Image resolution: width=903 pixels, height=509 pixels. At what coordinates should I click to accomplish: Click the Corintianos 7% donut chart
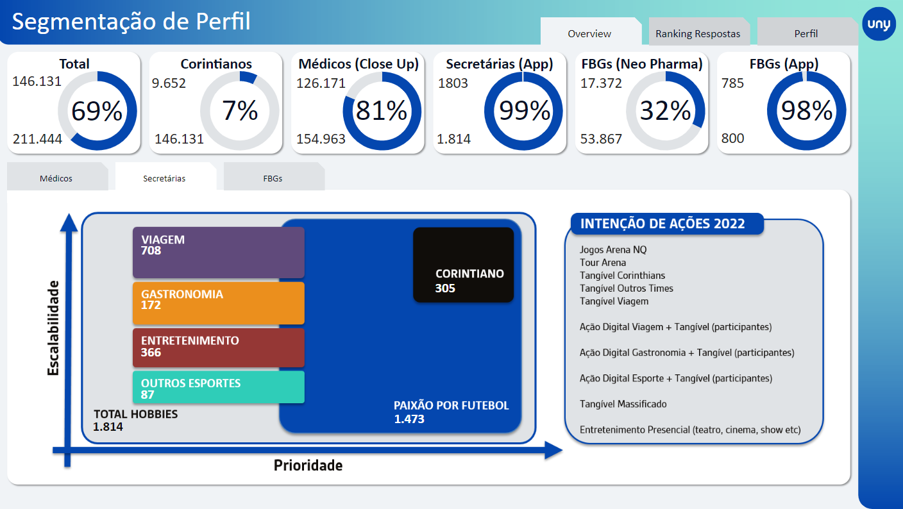pyautogui.click(x=239, y=111)
